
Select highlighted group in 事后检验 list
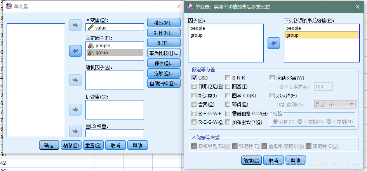click(x=322, y=35)
